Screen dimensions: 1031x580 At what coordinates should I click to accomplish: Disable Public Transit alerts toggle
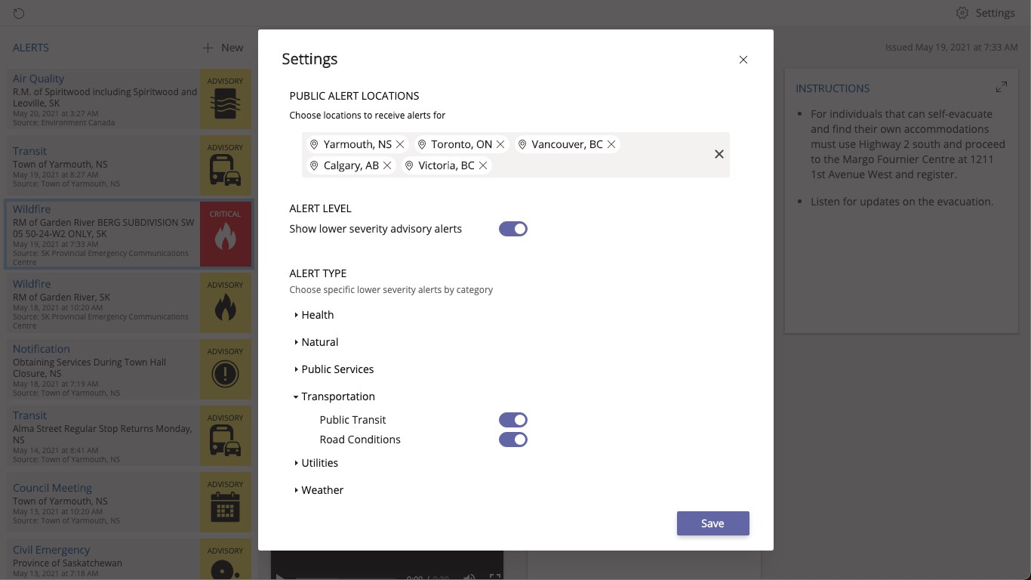tap(513, 420)
